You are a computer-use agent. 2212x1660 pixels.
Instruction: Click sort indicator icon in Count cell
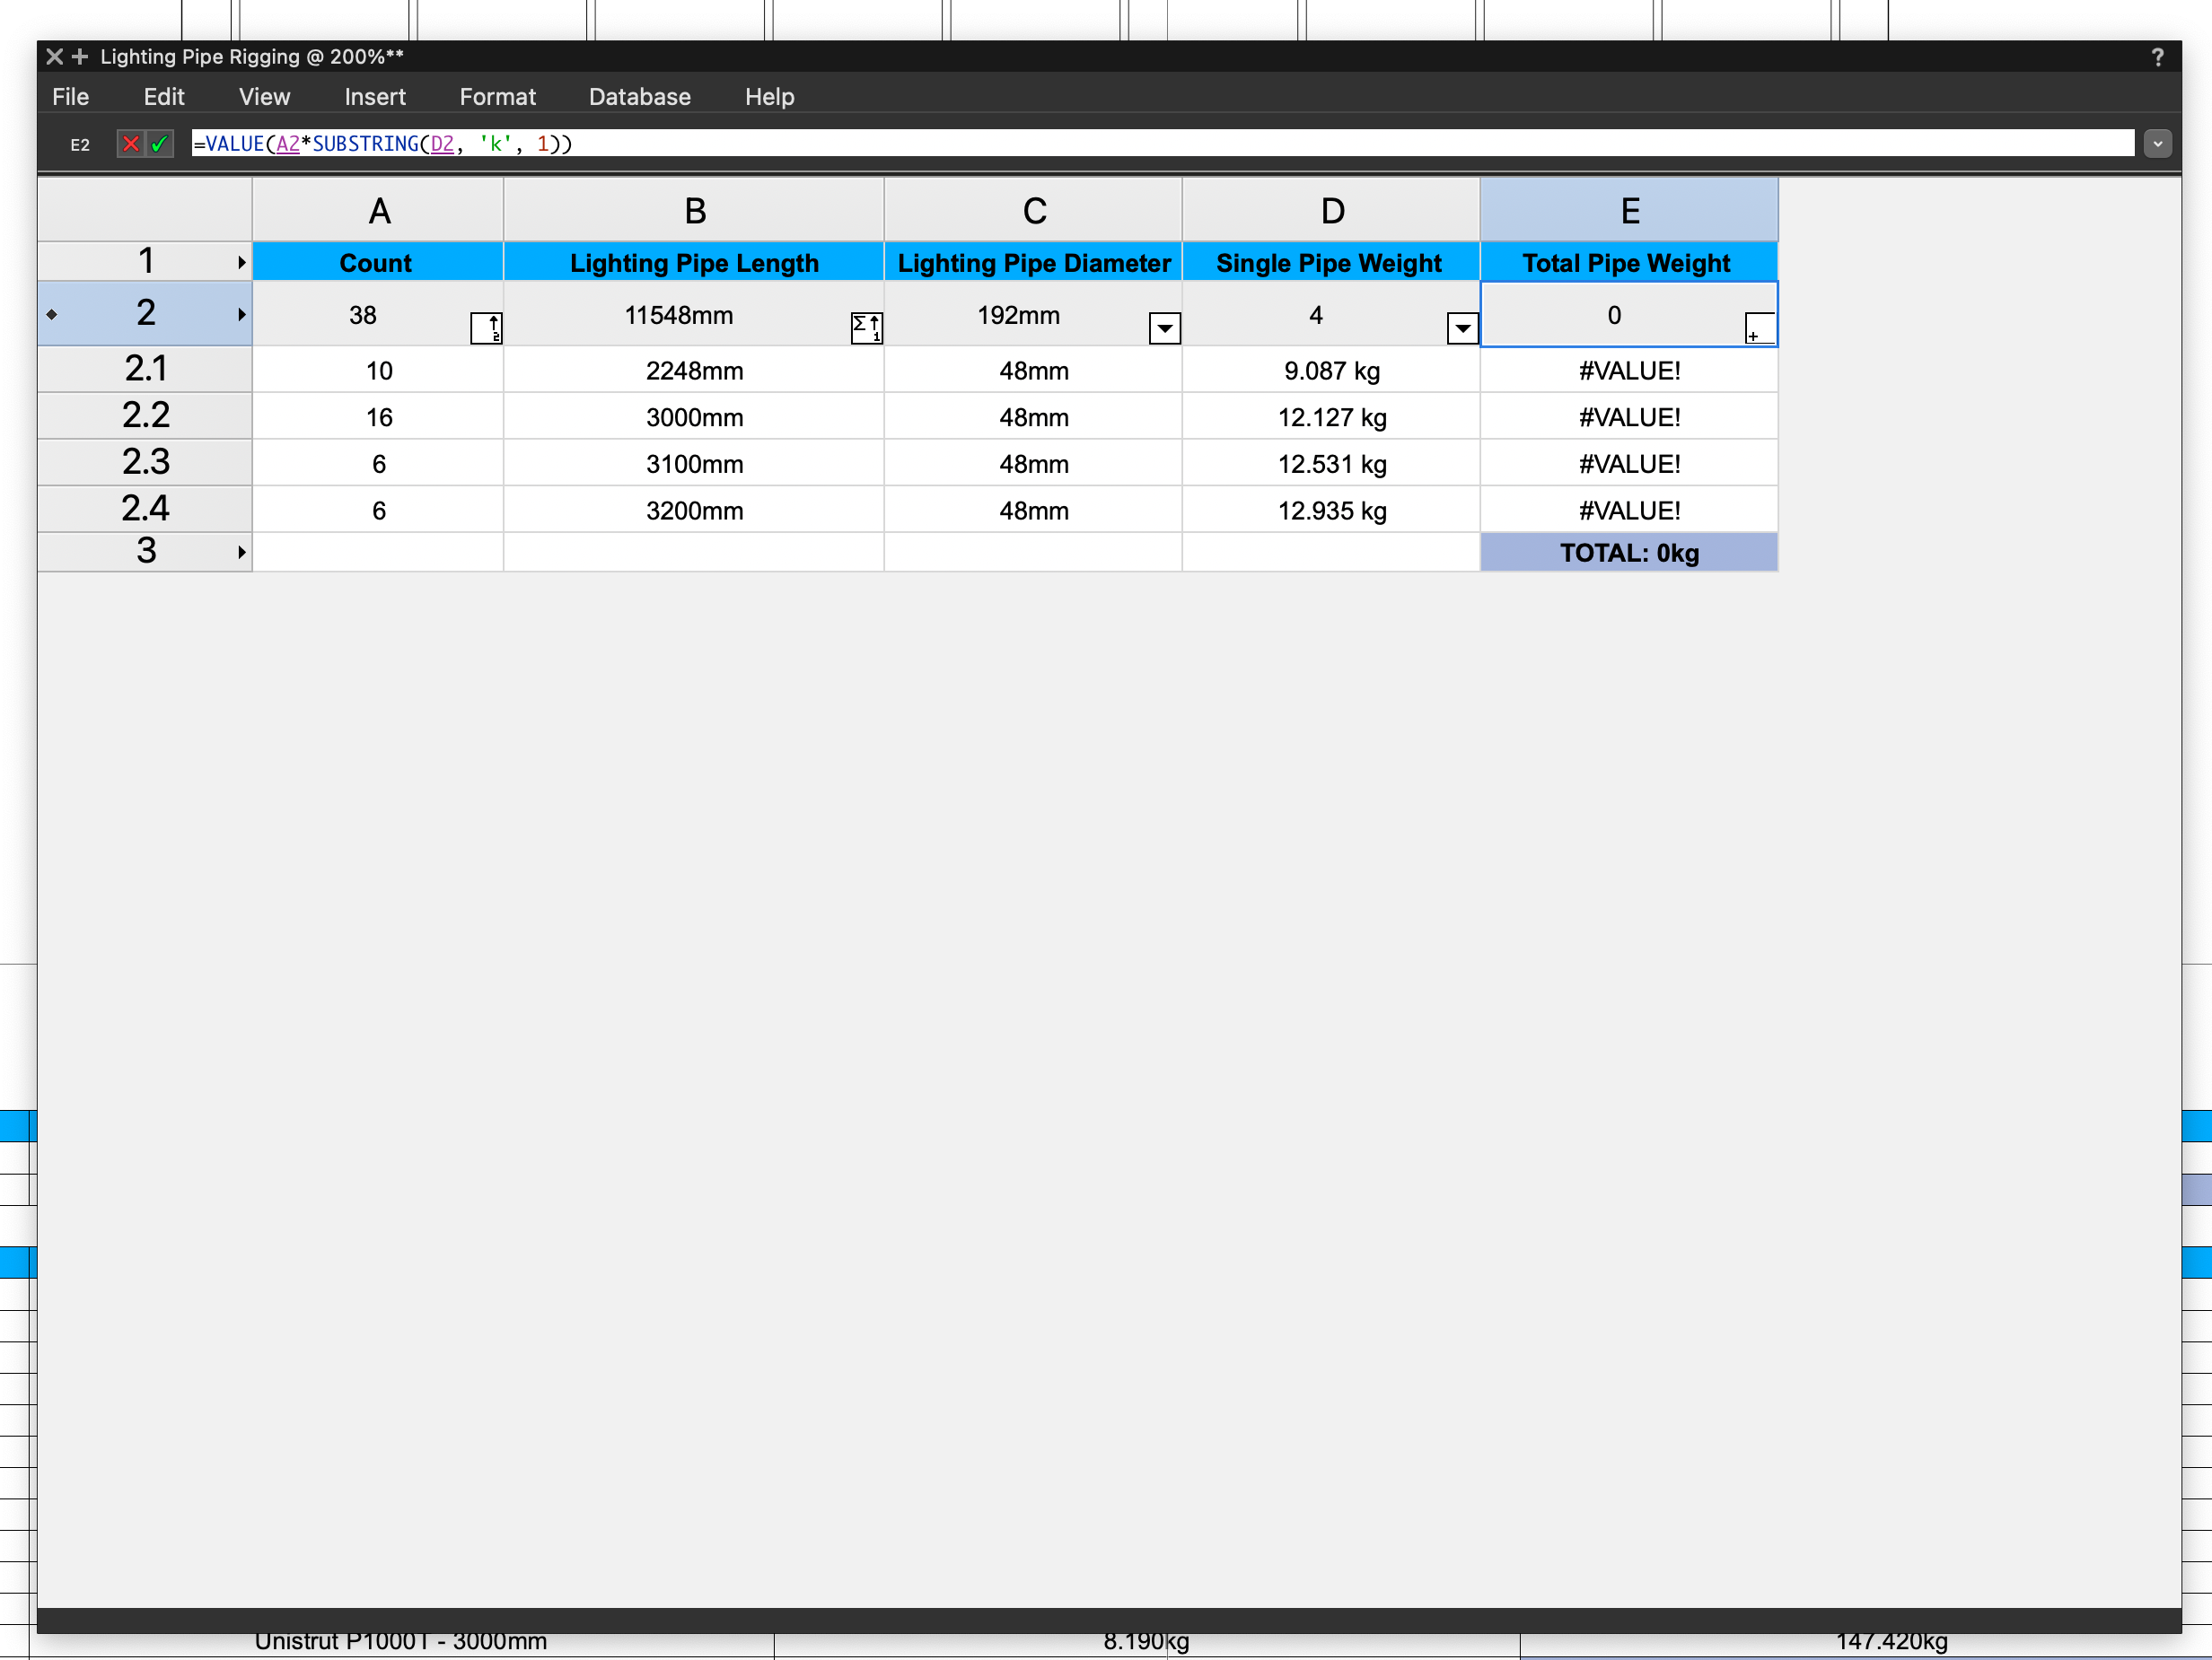[x=487, y=328]
